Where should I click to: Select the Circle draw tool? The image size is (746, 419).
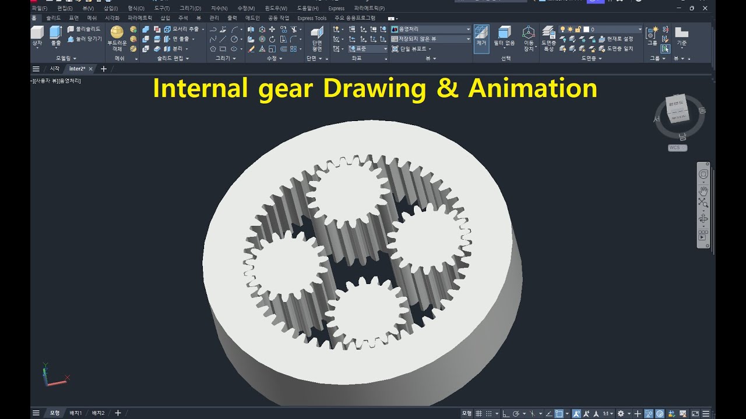click(234, 39)
